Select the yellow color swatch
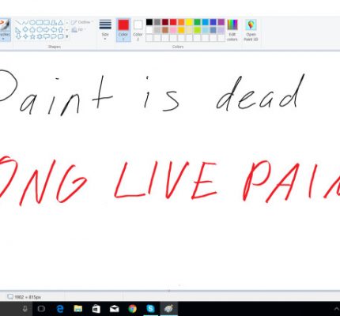This screenshot has width=340, height=316. click(x=189, y=22)
